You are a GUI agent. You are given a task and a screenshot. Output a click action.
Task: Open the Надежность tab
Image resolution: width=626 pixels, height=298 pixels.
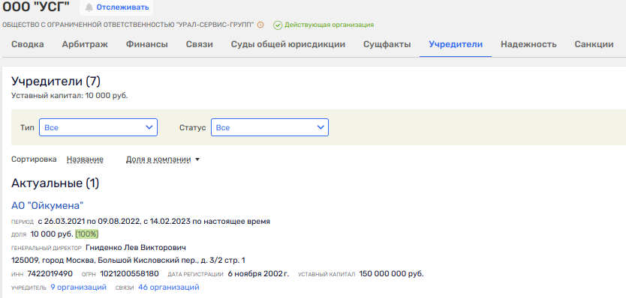(x=528, y=44)
